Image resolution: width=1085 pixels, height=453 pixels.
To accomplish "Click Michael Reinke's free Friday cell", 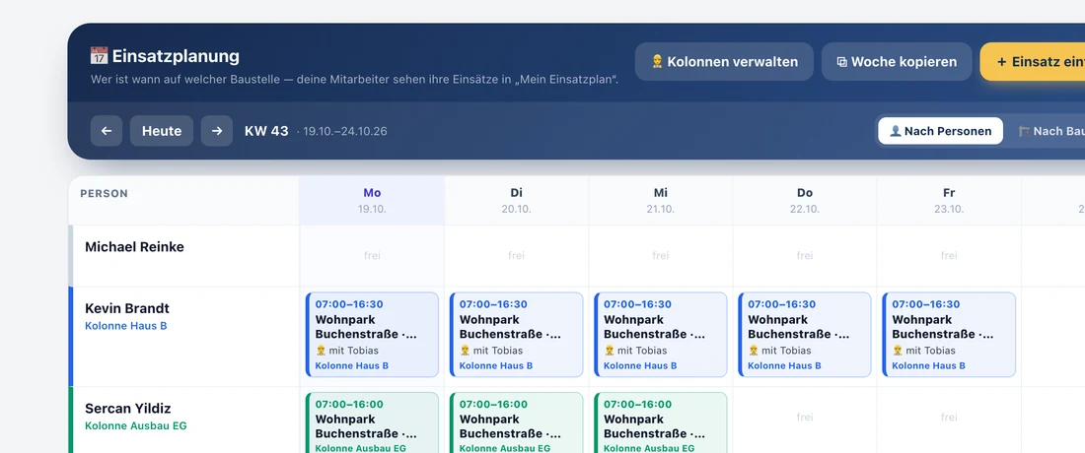I will point(949,255).
